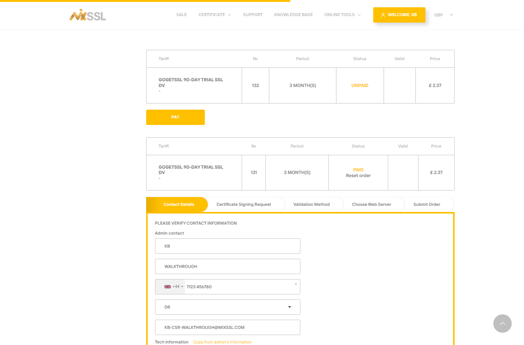The image size is (524, 345).
Task: Open the GBP currency dropdown
Action: [x=443, y=15]
